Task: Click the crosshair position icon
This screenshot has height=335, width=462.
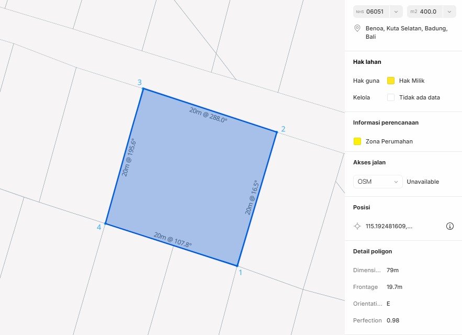Action: pos(357,226)
